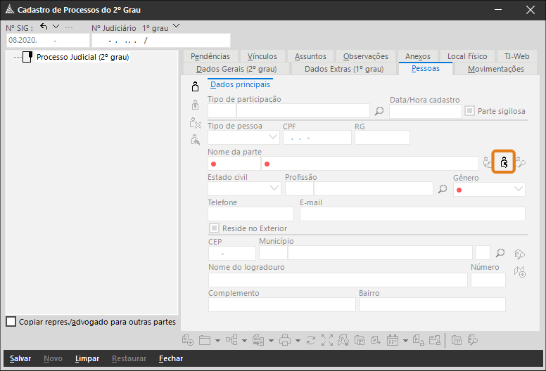Click the printer icon in bottom toolbar

(x=285, y=340)
